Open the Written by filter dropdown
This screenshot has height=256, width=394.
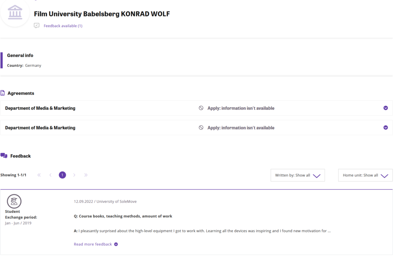298,175
